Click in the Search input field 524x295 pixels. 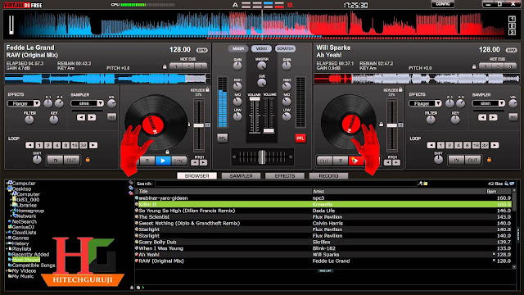tap(286, 184)
